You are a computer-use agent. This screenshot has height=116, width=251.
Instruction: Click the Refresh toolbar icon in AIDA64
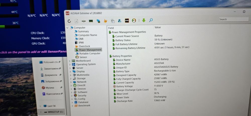(69, 21)
